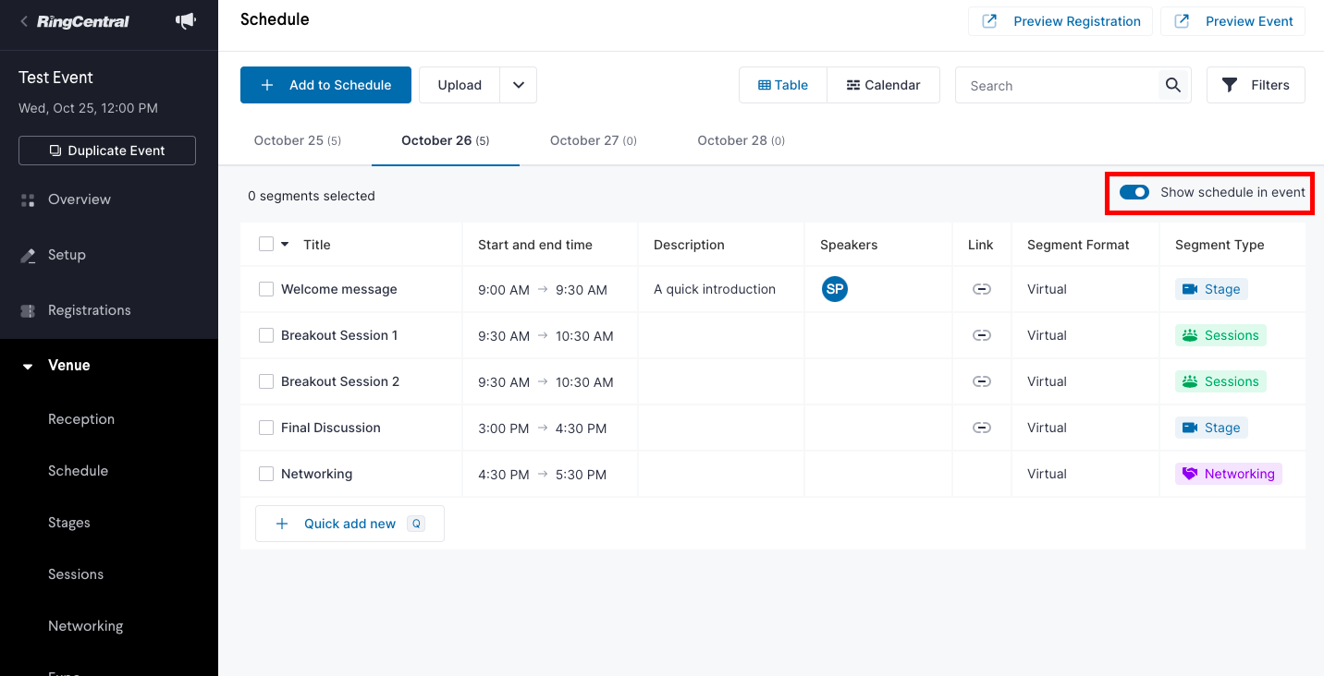Viewport: 1324px width, 676px height.
Task: Click Preview Event button
Action: tap(1232, 21)
